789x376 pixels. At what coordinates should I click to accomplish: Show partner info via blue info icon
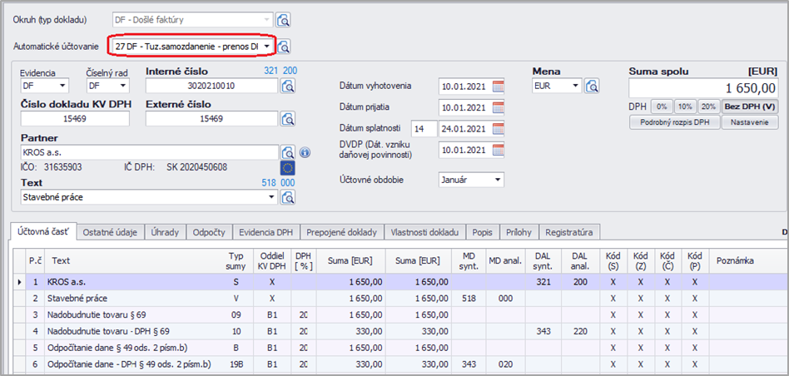305,152
